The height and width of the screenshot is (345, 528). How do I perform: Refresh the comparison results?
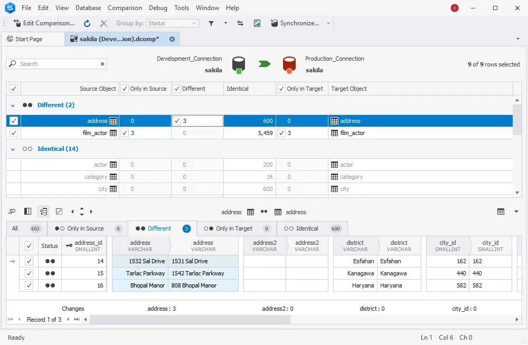(x=88, y=23)
